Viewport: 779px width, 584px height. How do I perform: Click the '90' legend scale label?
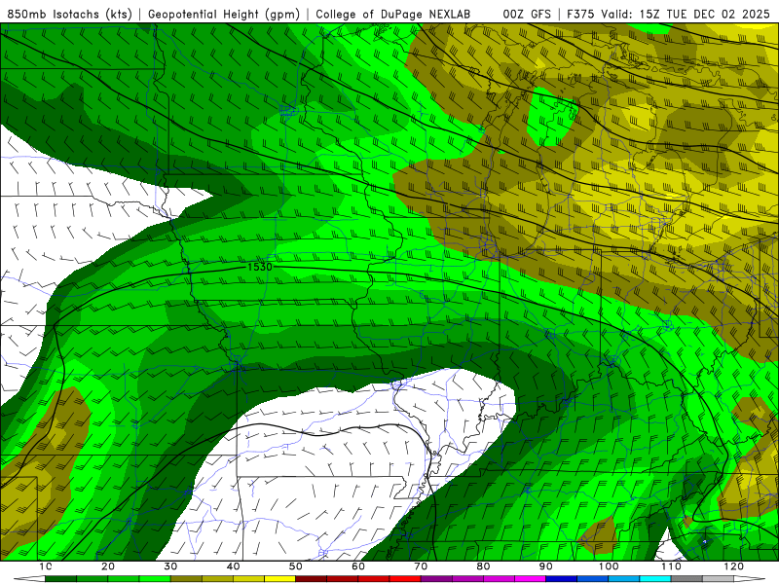pyautogui.click(x=546, y=566)
